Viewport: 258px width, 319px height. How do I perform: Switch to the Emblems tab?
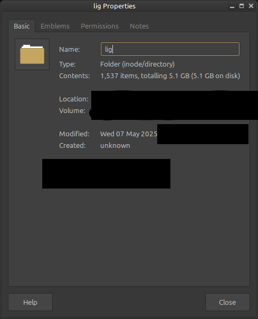point(55,26)
